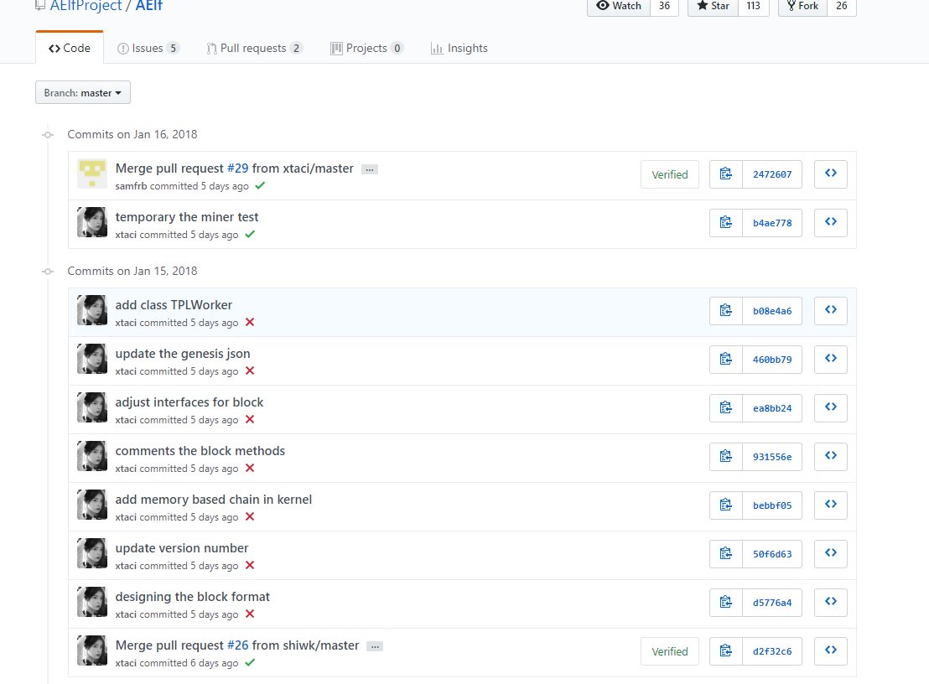
Task: Open commit 'update version number'
Action: pyautogui.click(x=181, y=548)
